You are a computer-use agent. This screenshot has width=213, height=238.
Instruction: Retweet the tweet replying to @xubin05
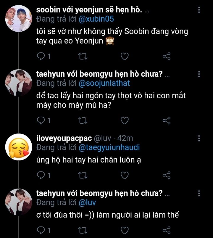click(83, 56)
